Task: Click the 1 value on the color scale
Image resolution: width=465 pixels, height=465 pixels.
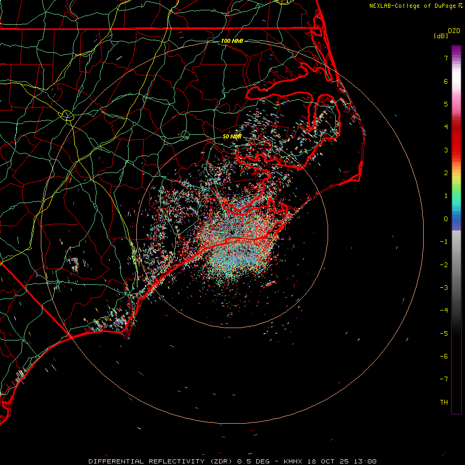Action: pyautogui.click(x=446, y=196)
